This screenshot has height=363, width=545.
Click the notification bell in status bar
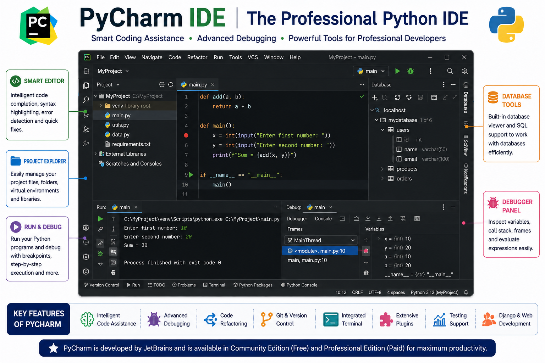point(466,292)
